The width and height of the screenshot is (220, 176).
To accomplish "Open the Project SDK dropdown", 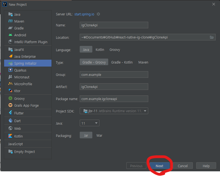I will [114, 111].
